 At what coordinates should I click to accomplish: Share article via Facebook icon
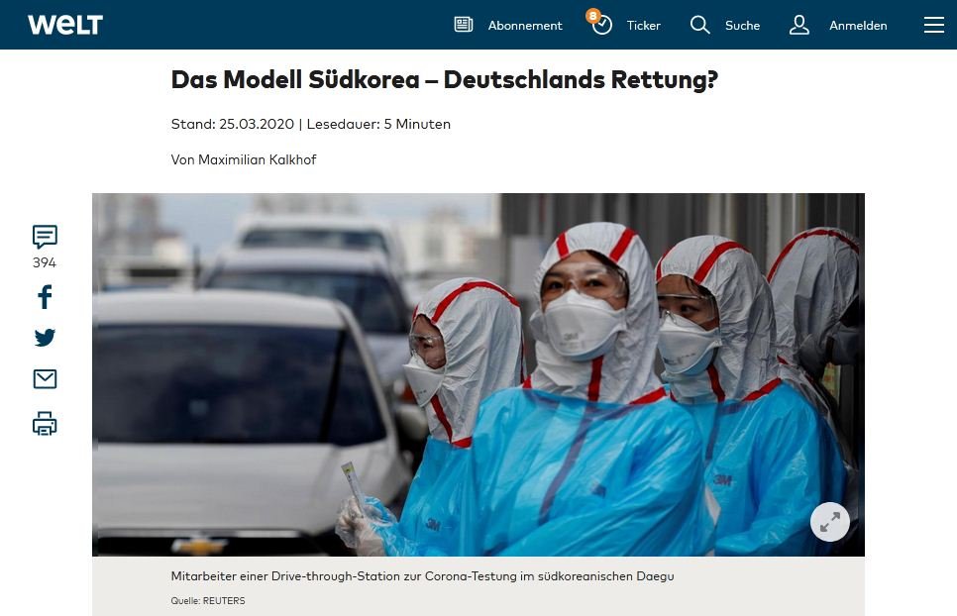pos(45,297)
